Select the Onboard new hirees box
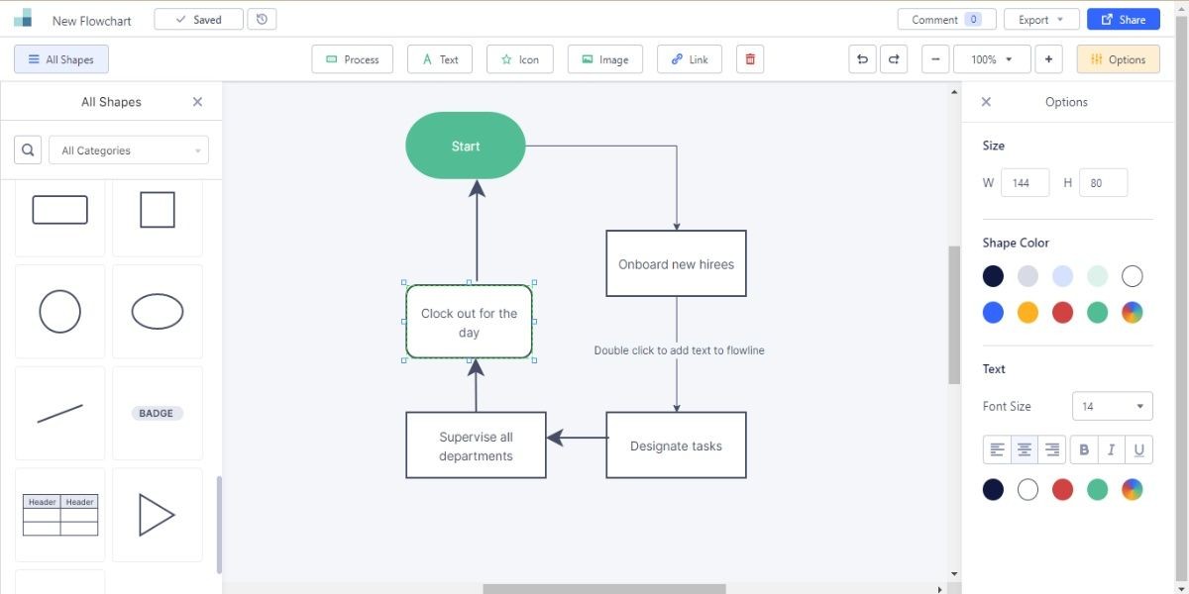Screen dimensions: 1189x594 (x=676, y=263)
